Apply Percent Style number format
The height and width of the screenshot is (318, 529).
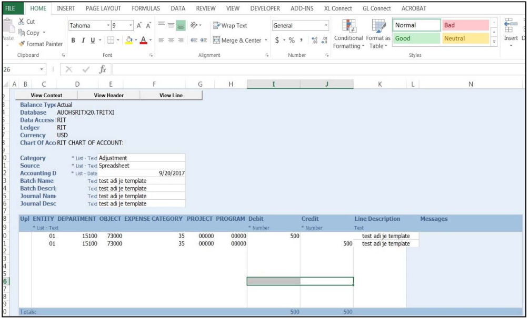click(x=292, y=40)
